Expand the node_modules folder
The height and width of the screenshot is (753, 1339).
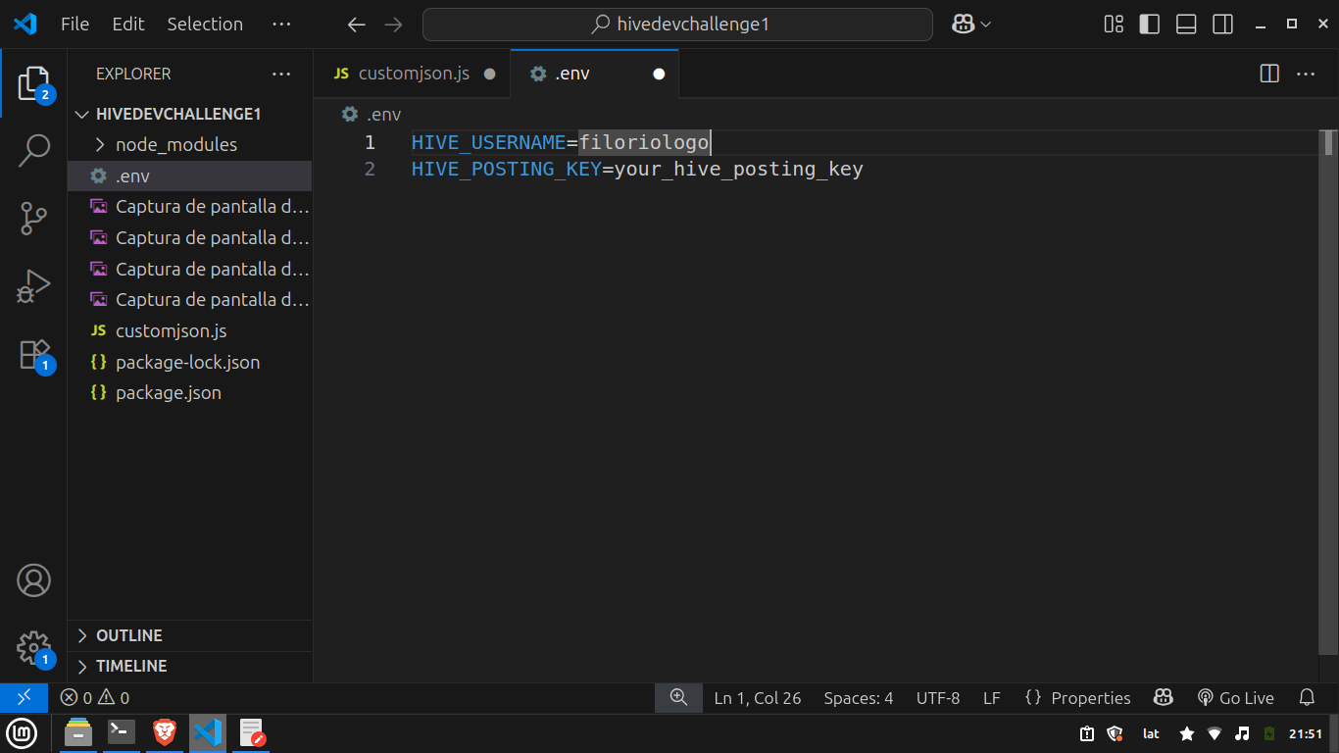point(175,145)
